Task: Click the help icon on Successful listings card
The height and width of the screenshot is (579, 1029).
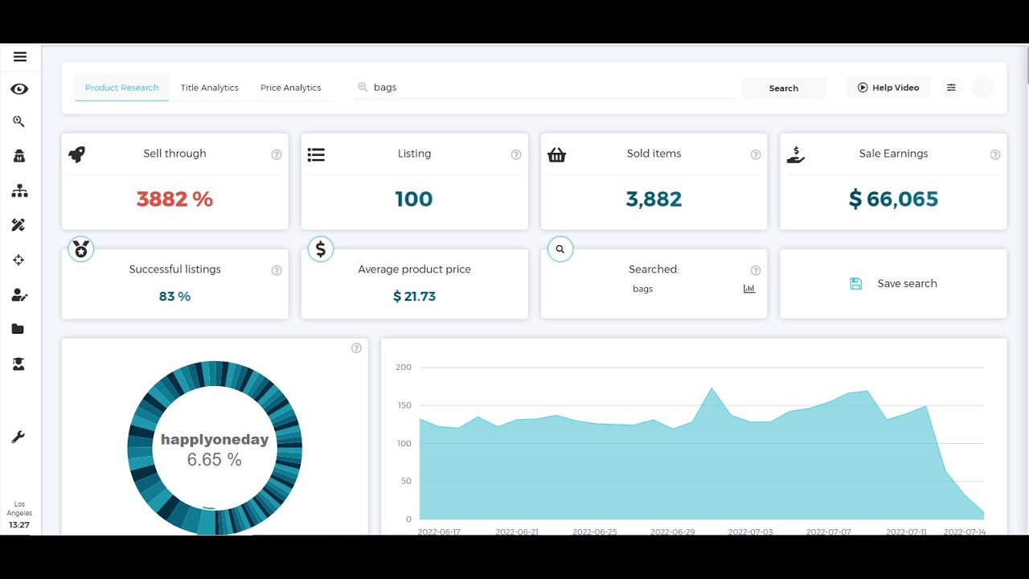Action: (x=277, y=270)
